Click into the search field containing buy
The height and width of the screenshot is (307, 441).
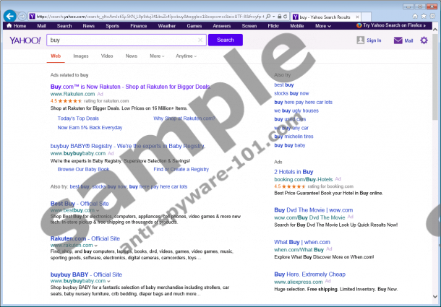point(123,40)
